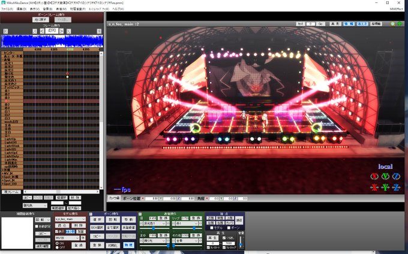Image resolution: width=408 pixels, height=254 pixels.
Task: Next eye morph double-right arrow
Action: 168,223
